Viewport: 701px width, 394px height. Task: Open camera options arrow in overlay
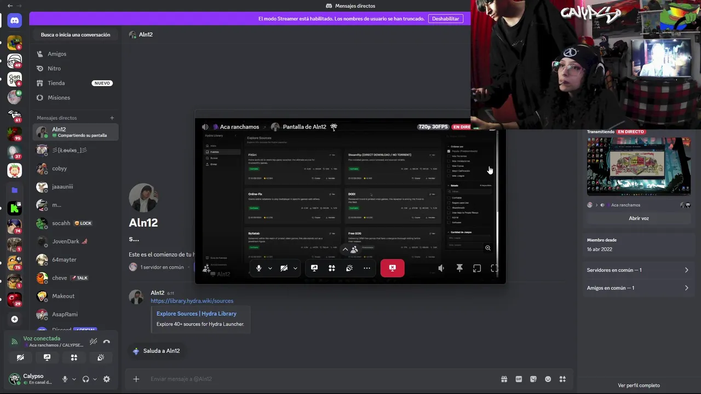point(295,268)
